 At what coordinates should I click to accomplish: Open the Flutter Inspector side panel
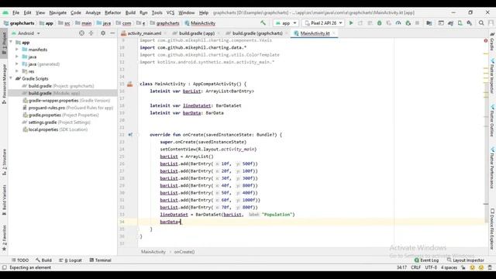pyautogui.click(x=492, y=76)
